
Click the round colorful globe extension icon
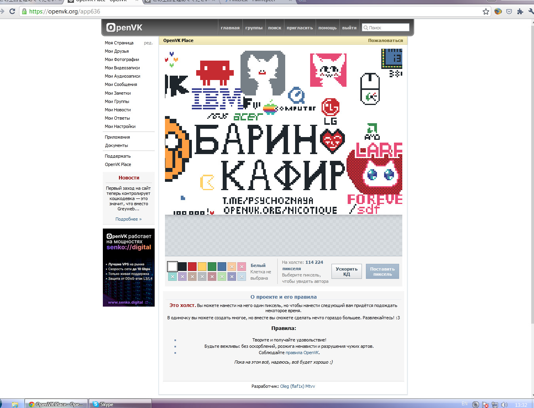(x=498, y=11)
